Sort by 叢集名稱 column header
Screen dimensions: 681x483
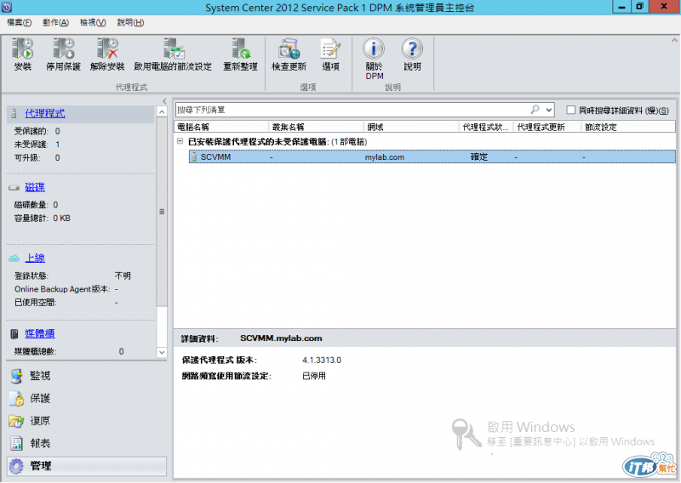click(316, 128)
